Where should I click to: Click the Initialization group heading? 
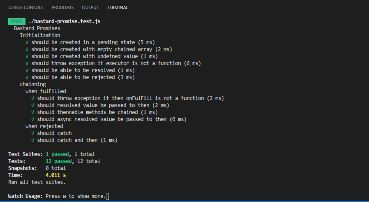click(x=40, y=35)
